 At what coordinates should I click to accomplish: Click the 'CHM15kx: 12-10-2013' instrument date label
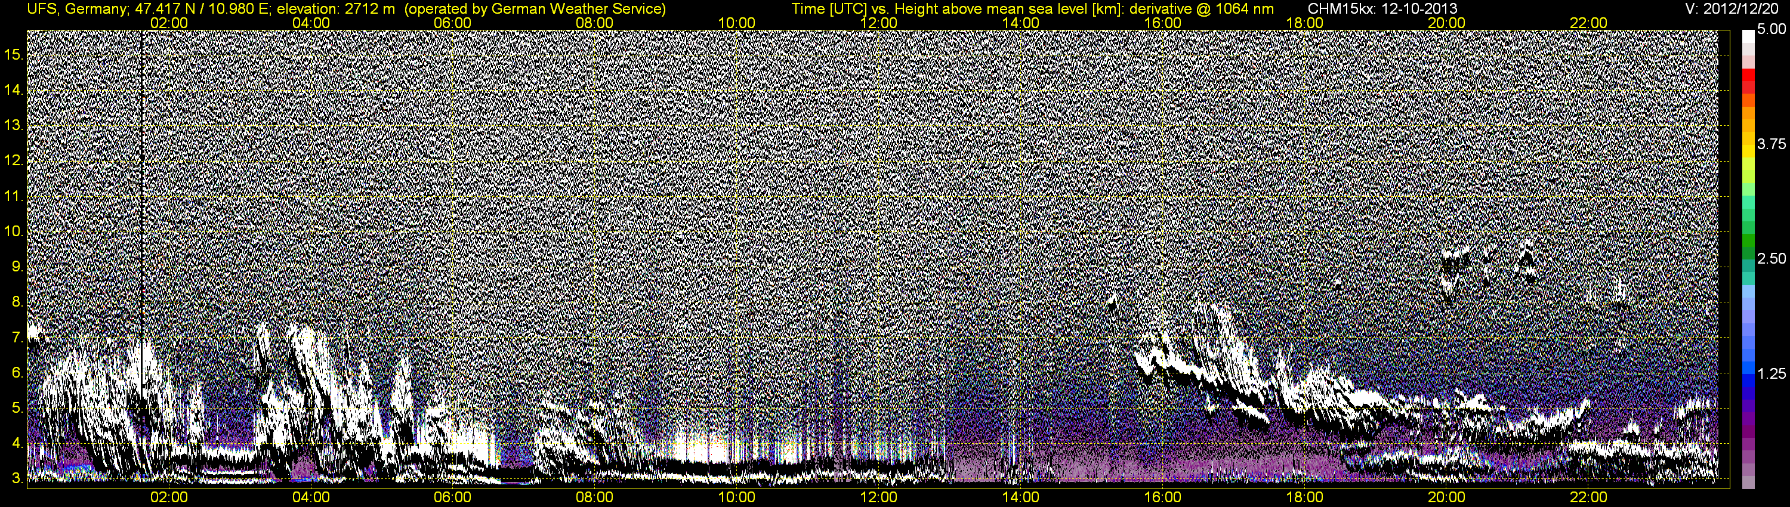click(x=1383, y=9)
